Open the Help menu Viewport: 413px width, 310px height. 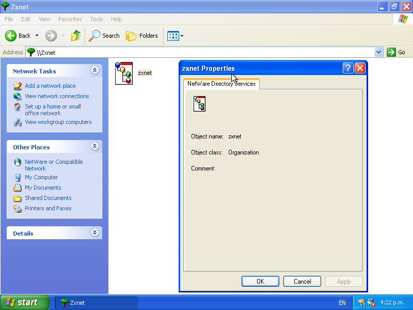(117, 19)
